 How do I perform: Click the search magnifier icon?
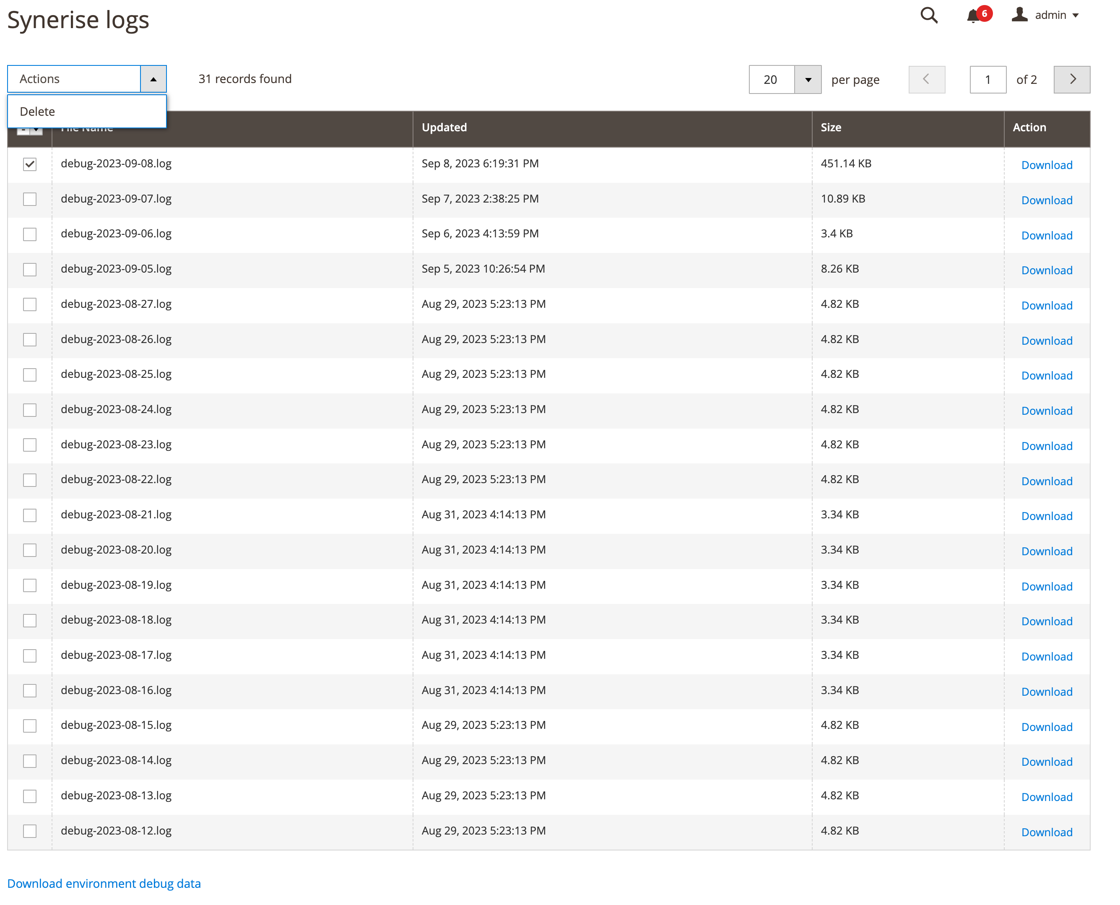[x=928, y=16]
